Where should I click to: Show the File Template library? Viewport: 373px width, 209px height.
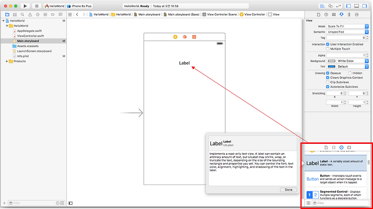tap(326, 147)
